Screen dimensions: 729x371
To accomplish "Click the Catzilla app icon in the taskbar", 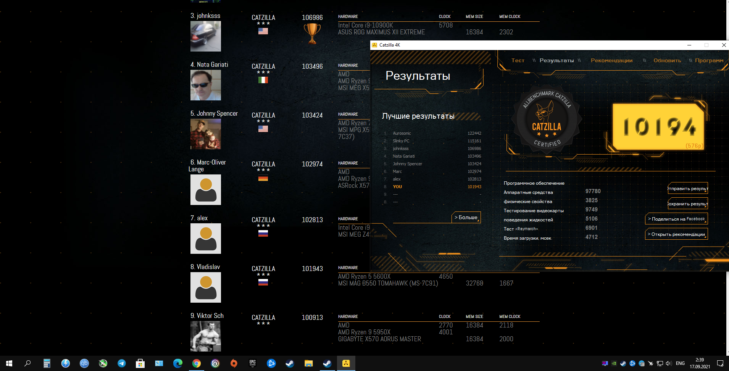I will [346, 363].
